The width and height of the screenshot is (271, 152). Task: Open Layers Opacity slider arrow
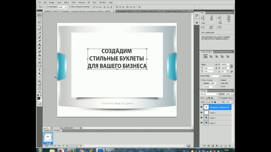click(232, 94)
